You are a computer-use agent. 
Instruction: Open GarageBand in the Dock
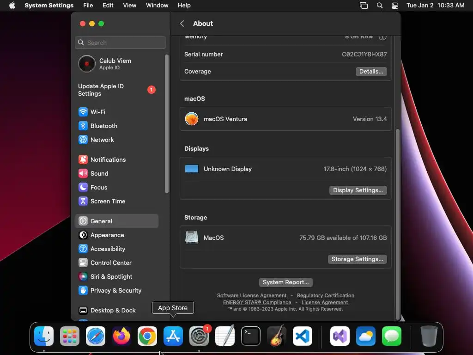click(277, 336)
